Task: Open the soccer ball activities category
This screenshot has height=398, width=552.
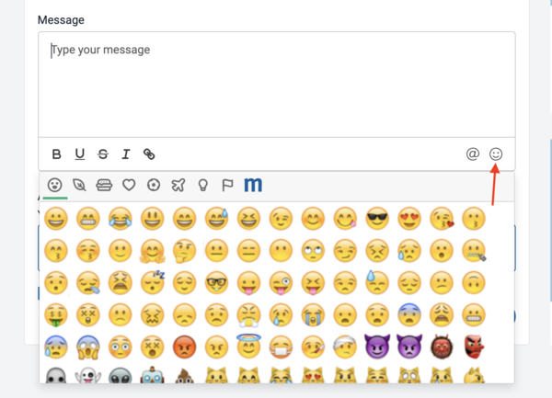Action: pyautogui.click(x=154, y=185)
